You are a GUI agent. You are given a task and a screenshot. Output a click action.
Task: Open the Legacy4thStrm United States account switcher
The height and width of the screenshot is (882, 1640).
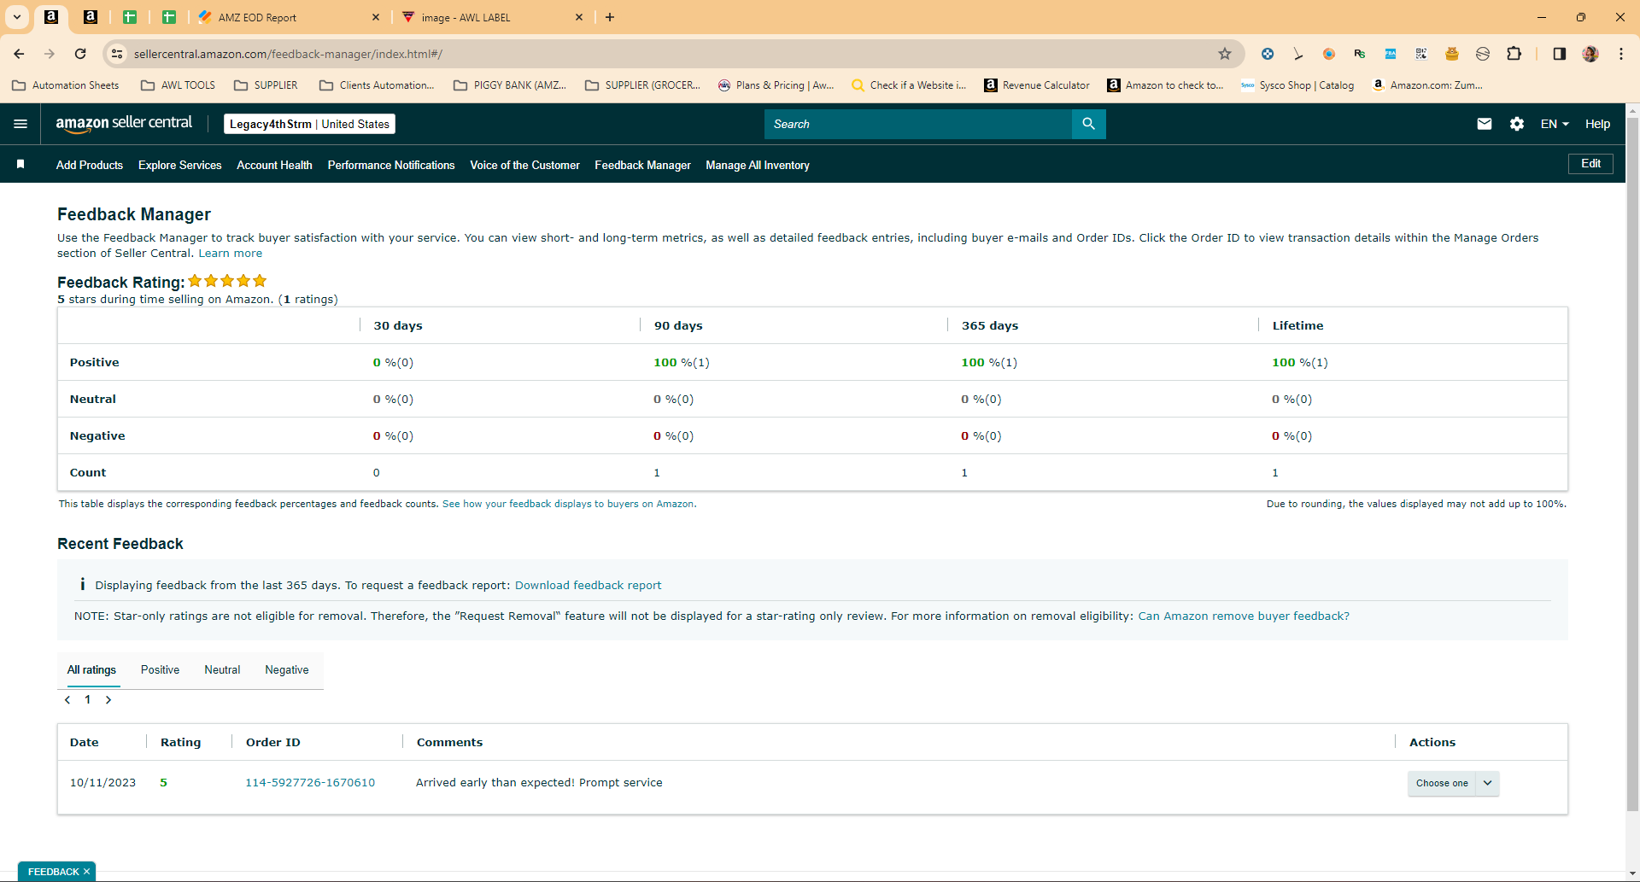point(309,124)
